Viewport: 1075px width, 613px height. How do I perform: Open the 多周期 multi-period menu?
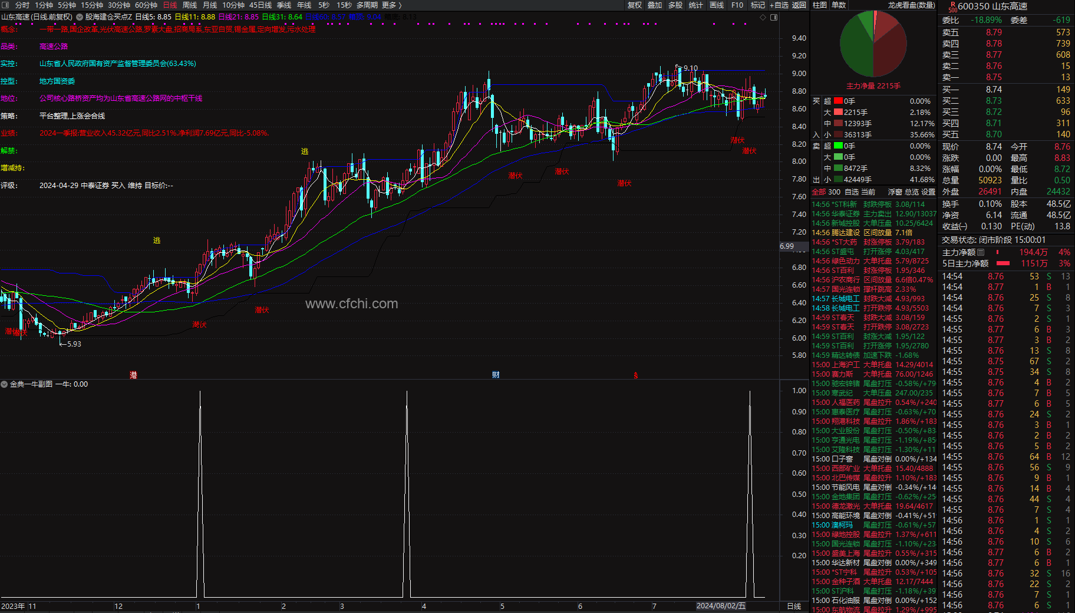(367, 5)
